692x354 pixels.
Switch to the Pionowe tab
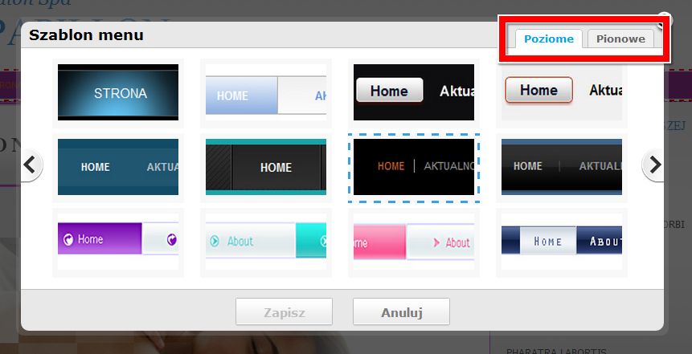620,39
